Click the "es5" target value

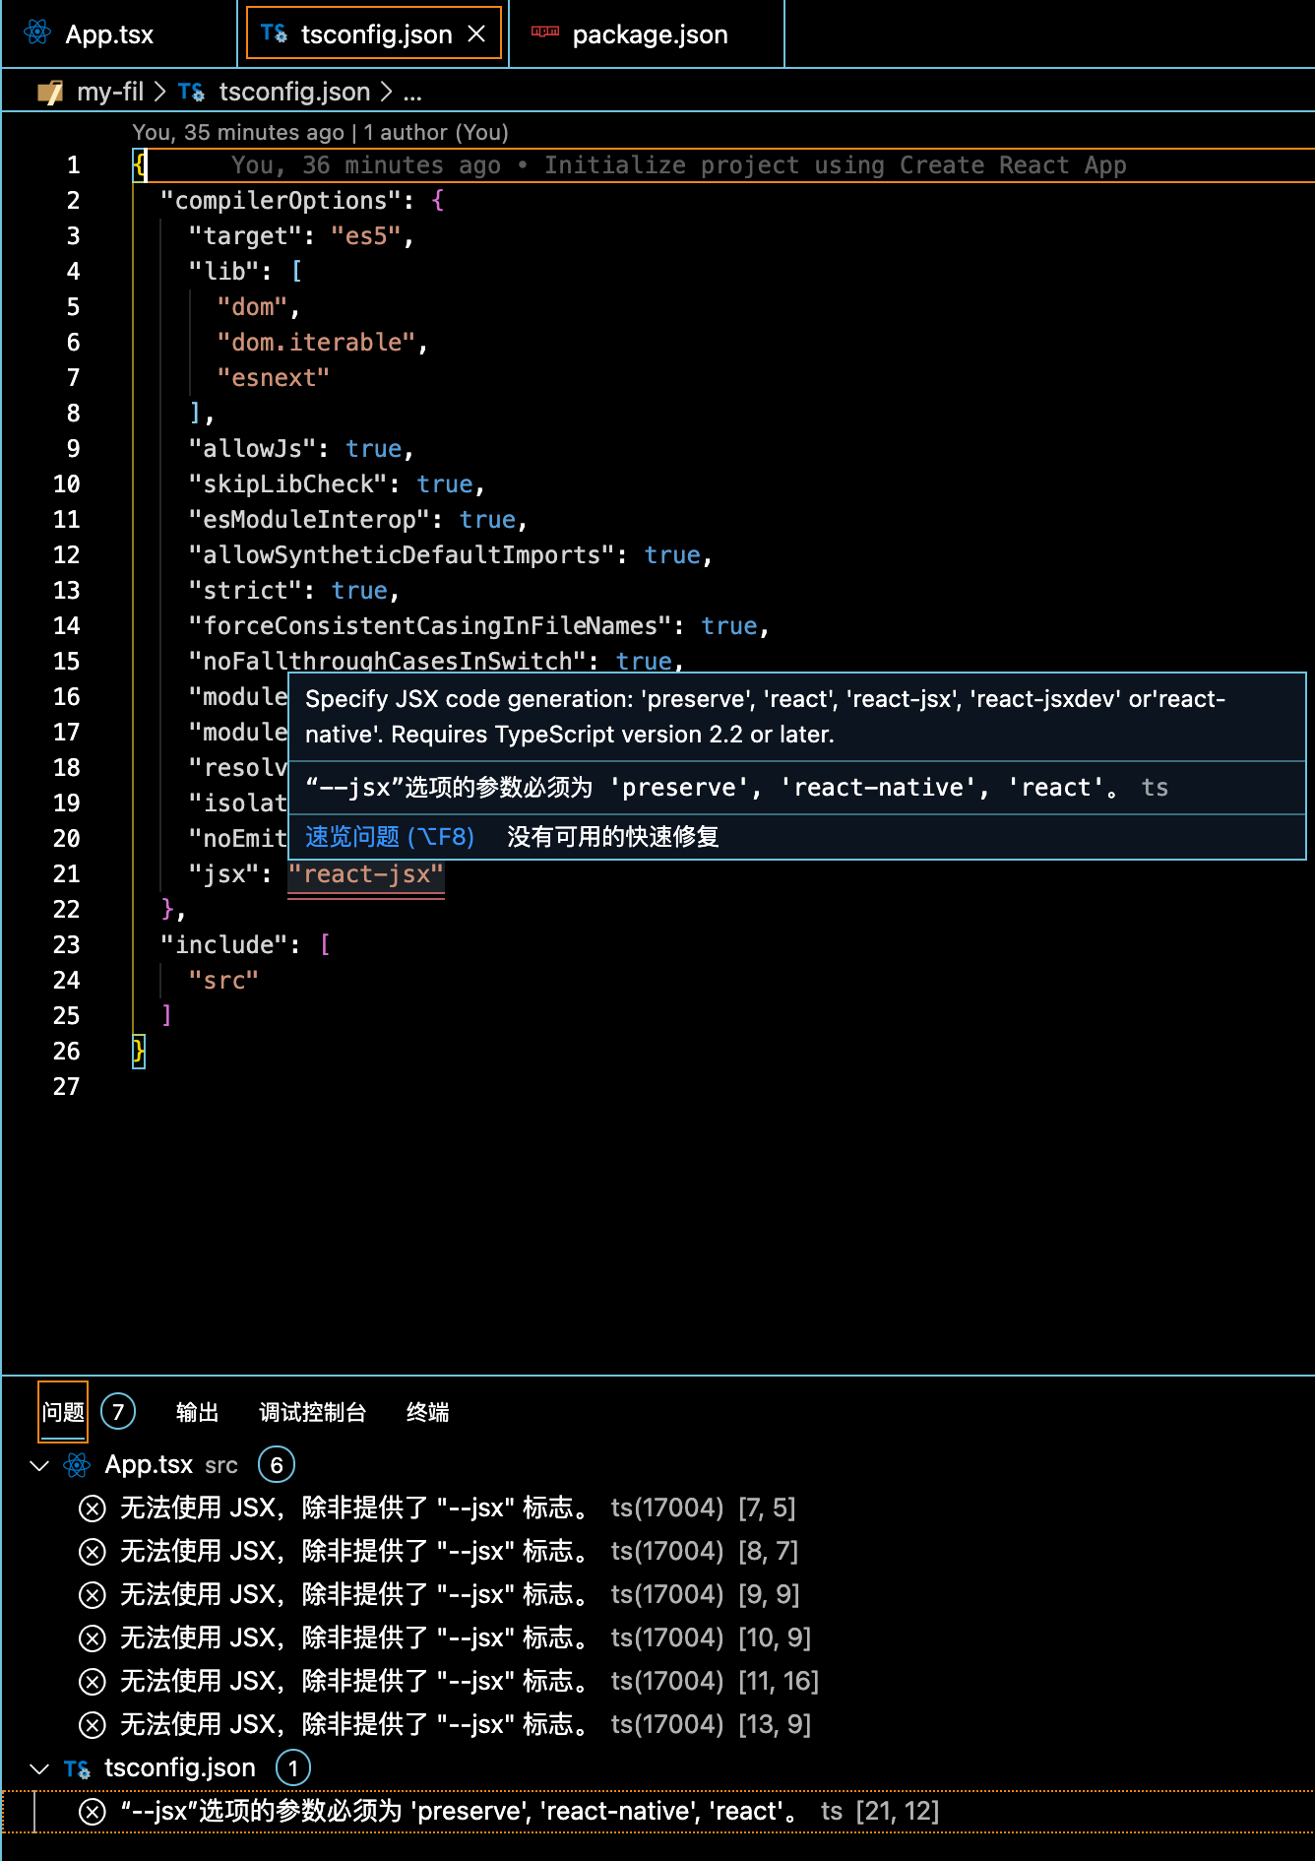[365, 235]
